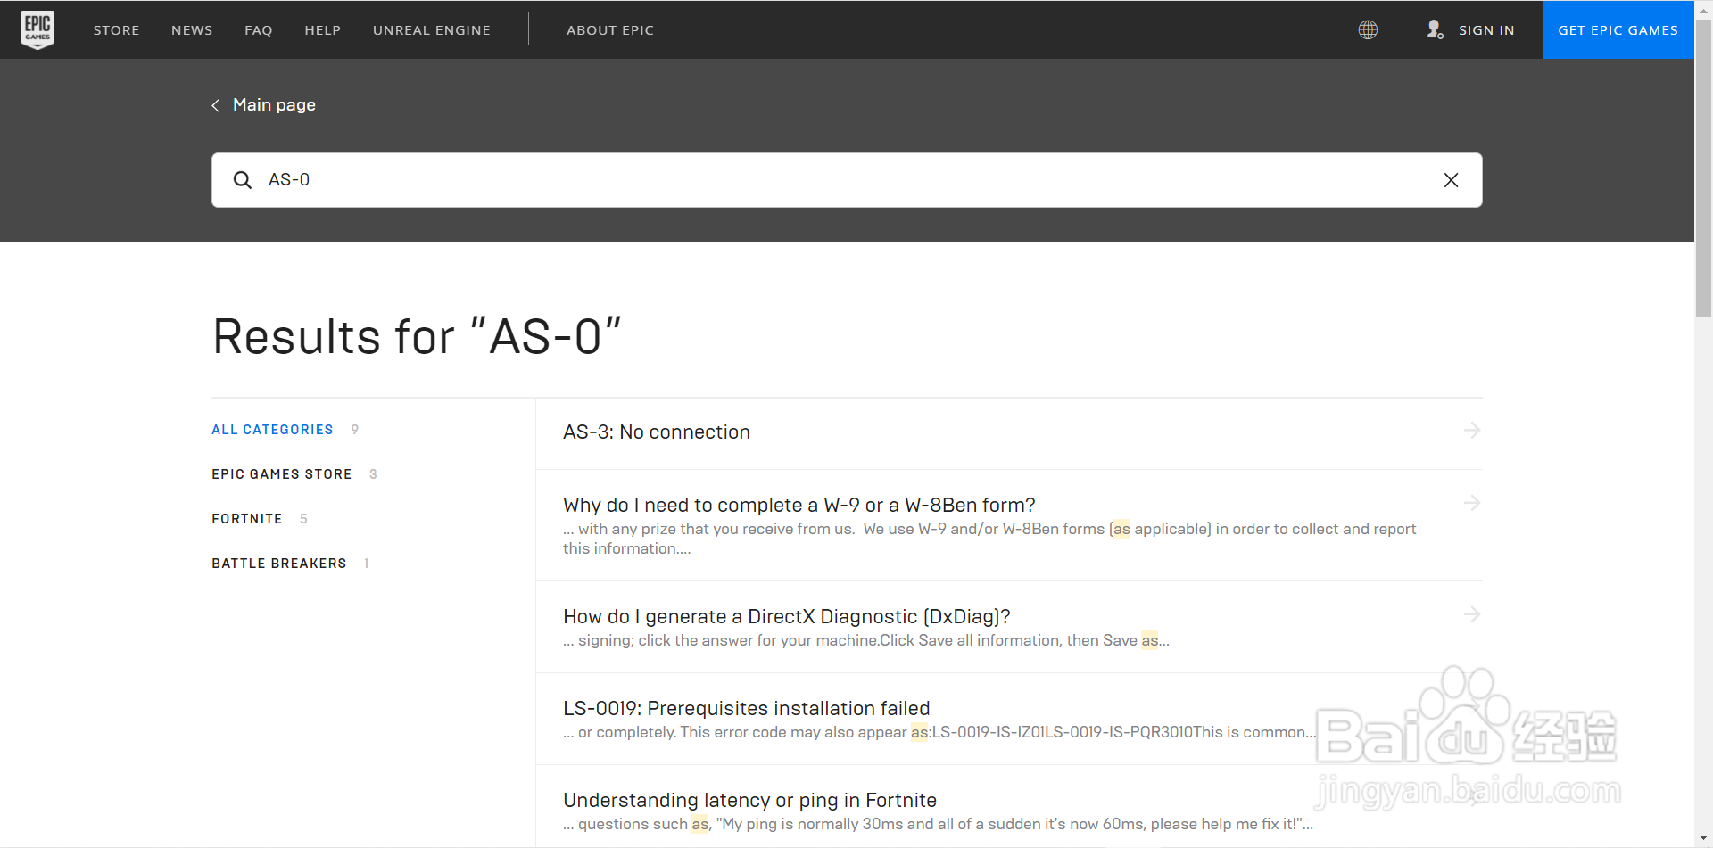The width and height of the screenshot is (1713, 848).
Task: Filter results by Epic Games Store
Action: tap(281, 474)
